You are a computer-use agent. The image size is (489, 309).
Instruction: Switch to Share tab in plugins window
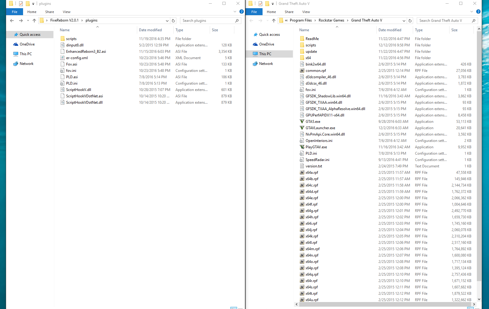point(50,12)
